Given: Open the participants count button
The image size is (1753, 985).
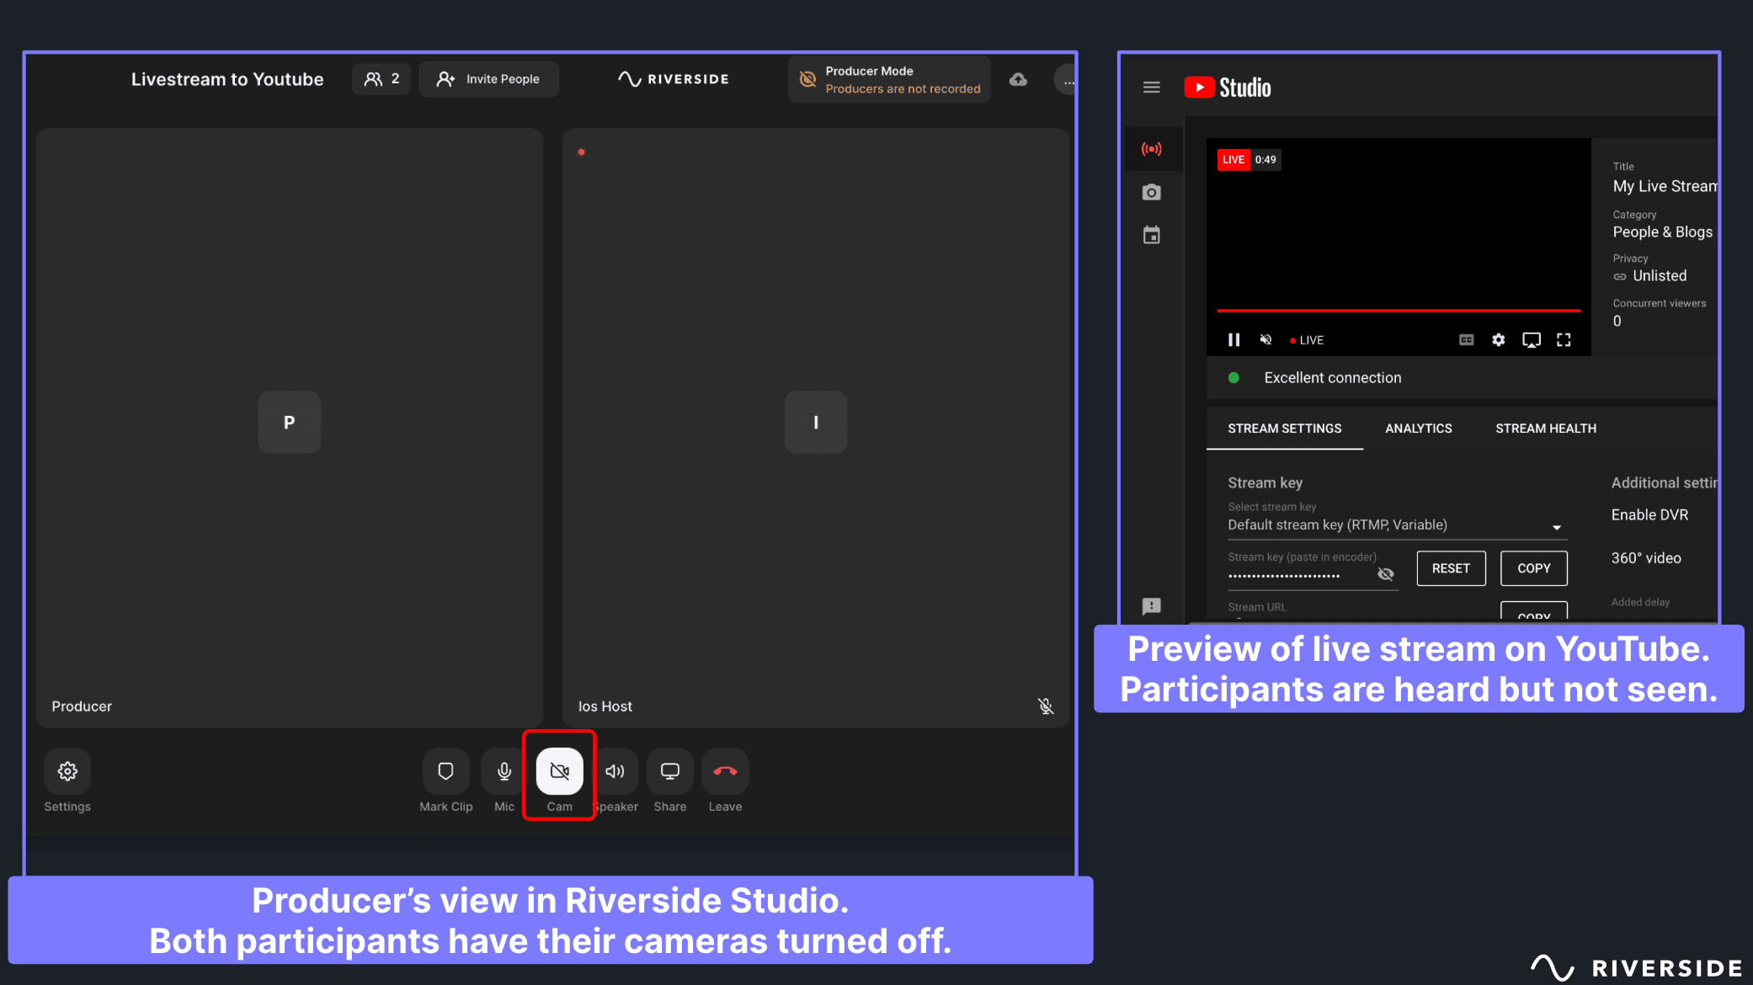Looking at the screenshot, I should 381,79.
